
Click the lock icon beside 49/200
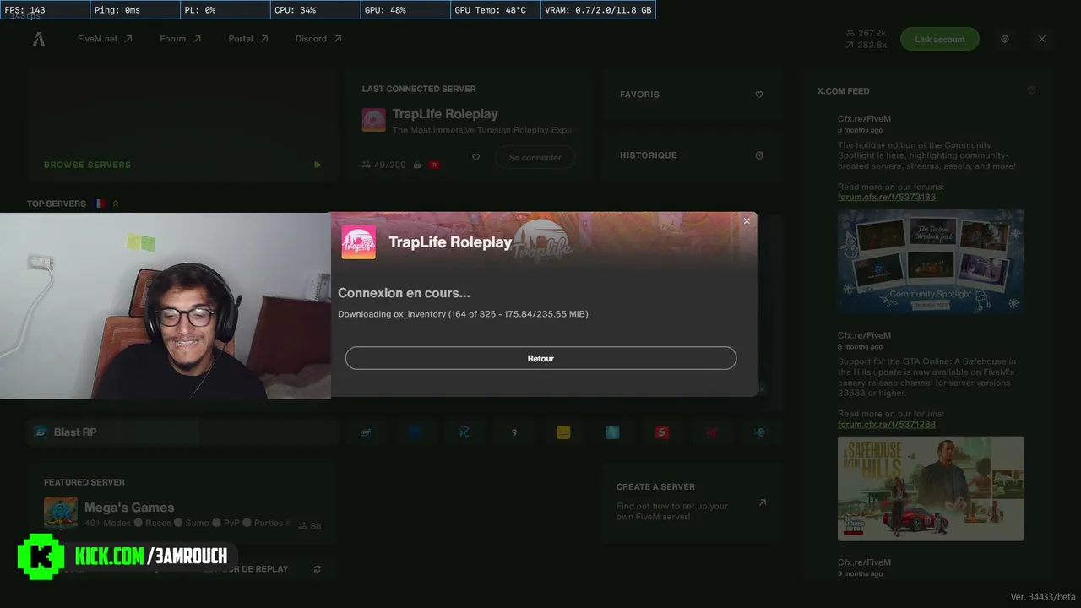click(x=417, y=165)
